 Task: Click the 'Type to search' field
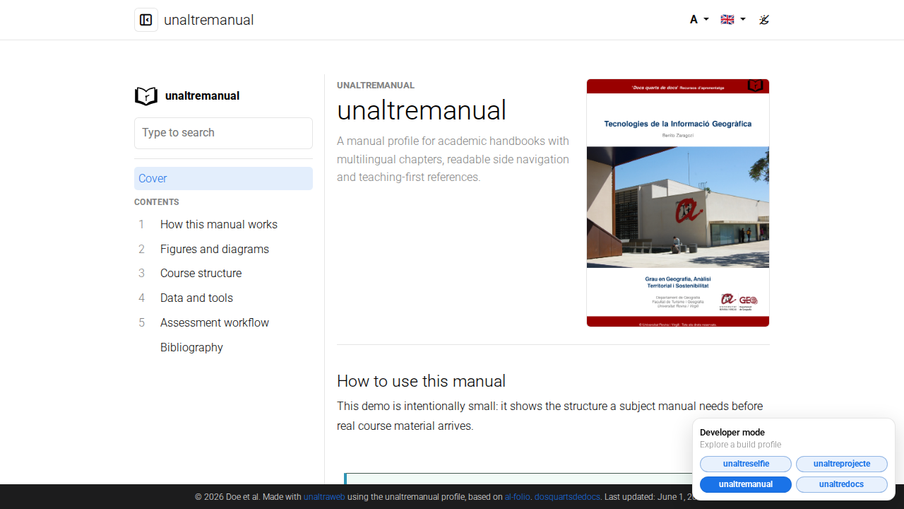[x=223, y=133]
